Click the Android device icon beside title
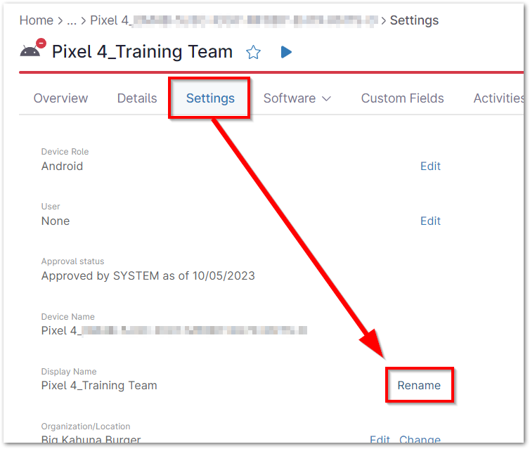Screen dimensions: 530x449 [31, 51]
